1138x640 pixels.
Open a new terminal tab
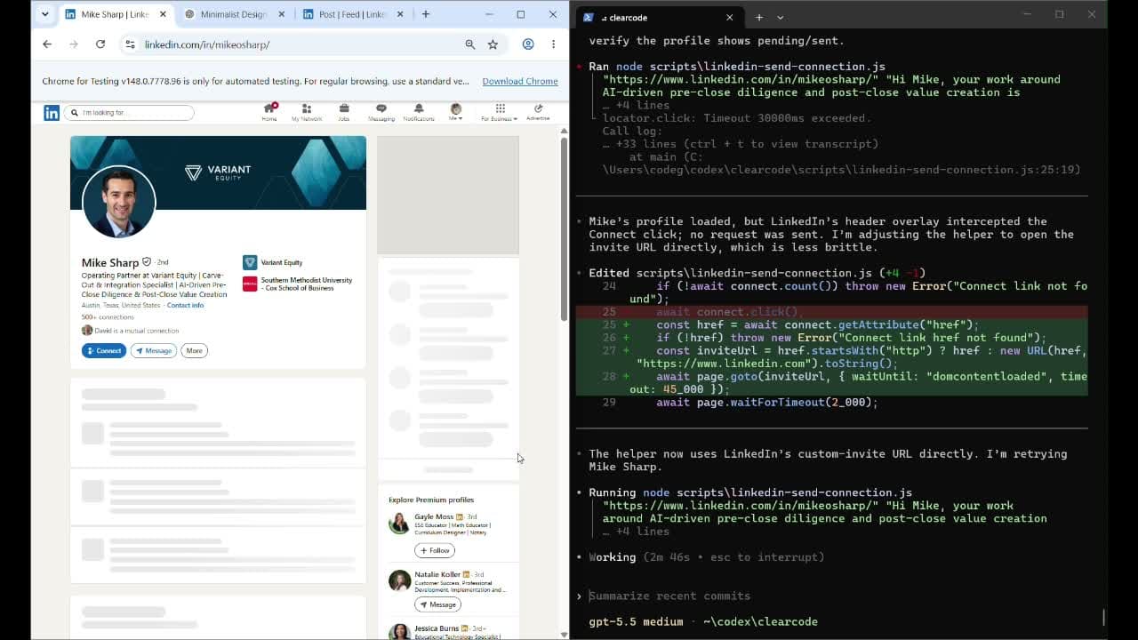click(x=758, y=17)
